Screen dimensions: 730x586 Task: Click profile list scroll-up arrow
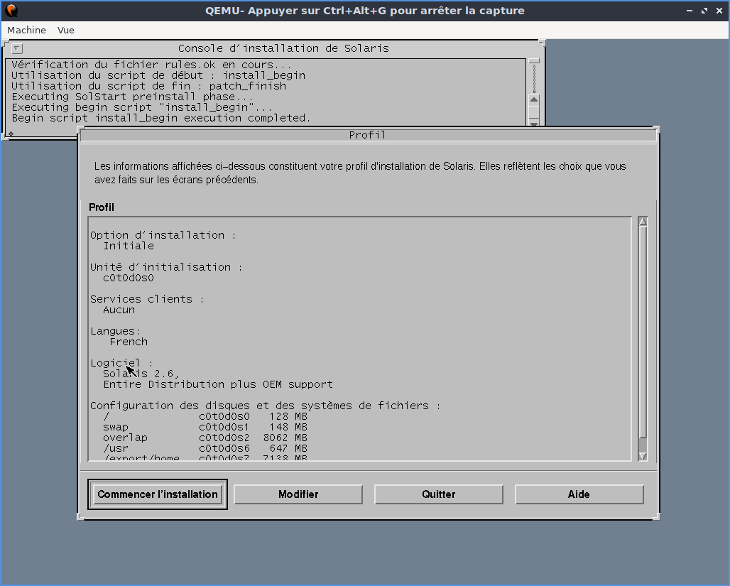(x=643, y=222)
